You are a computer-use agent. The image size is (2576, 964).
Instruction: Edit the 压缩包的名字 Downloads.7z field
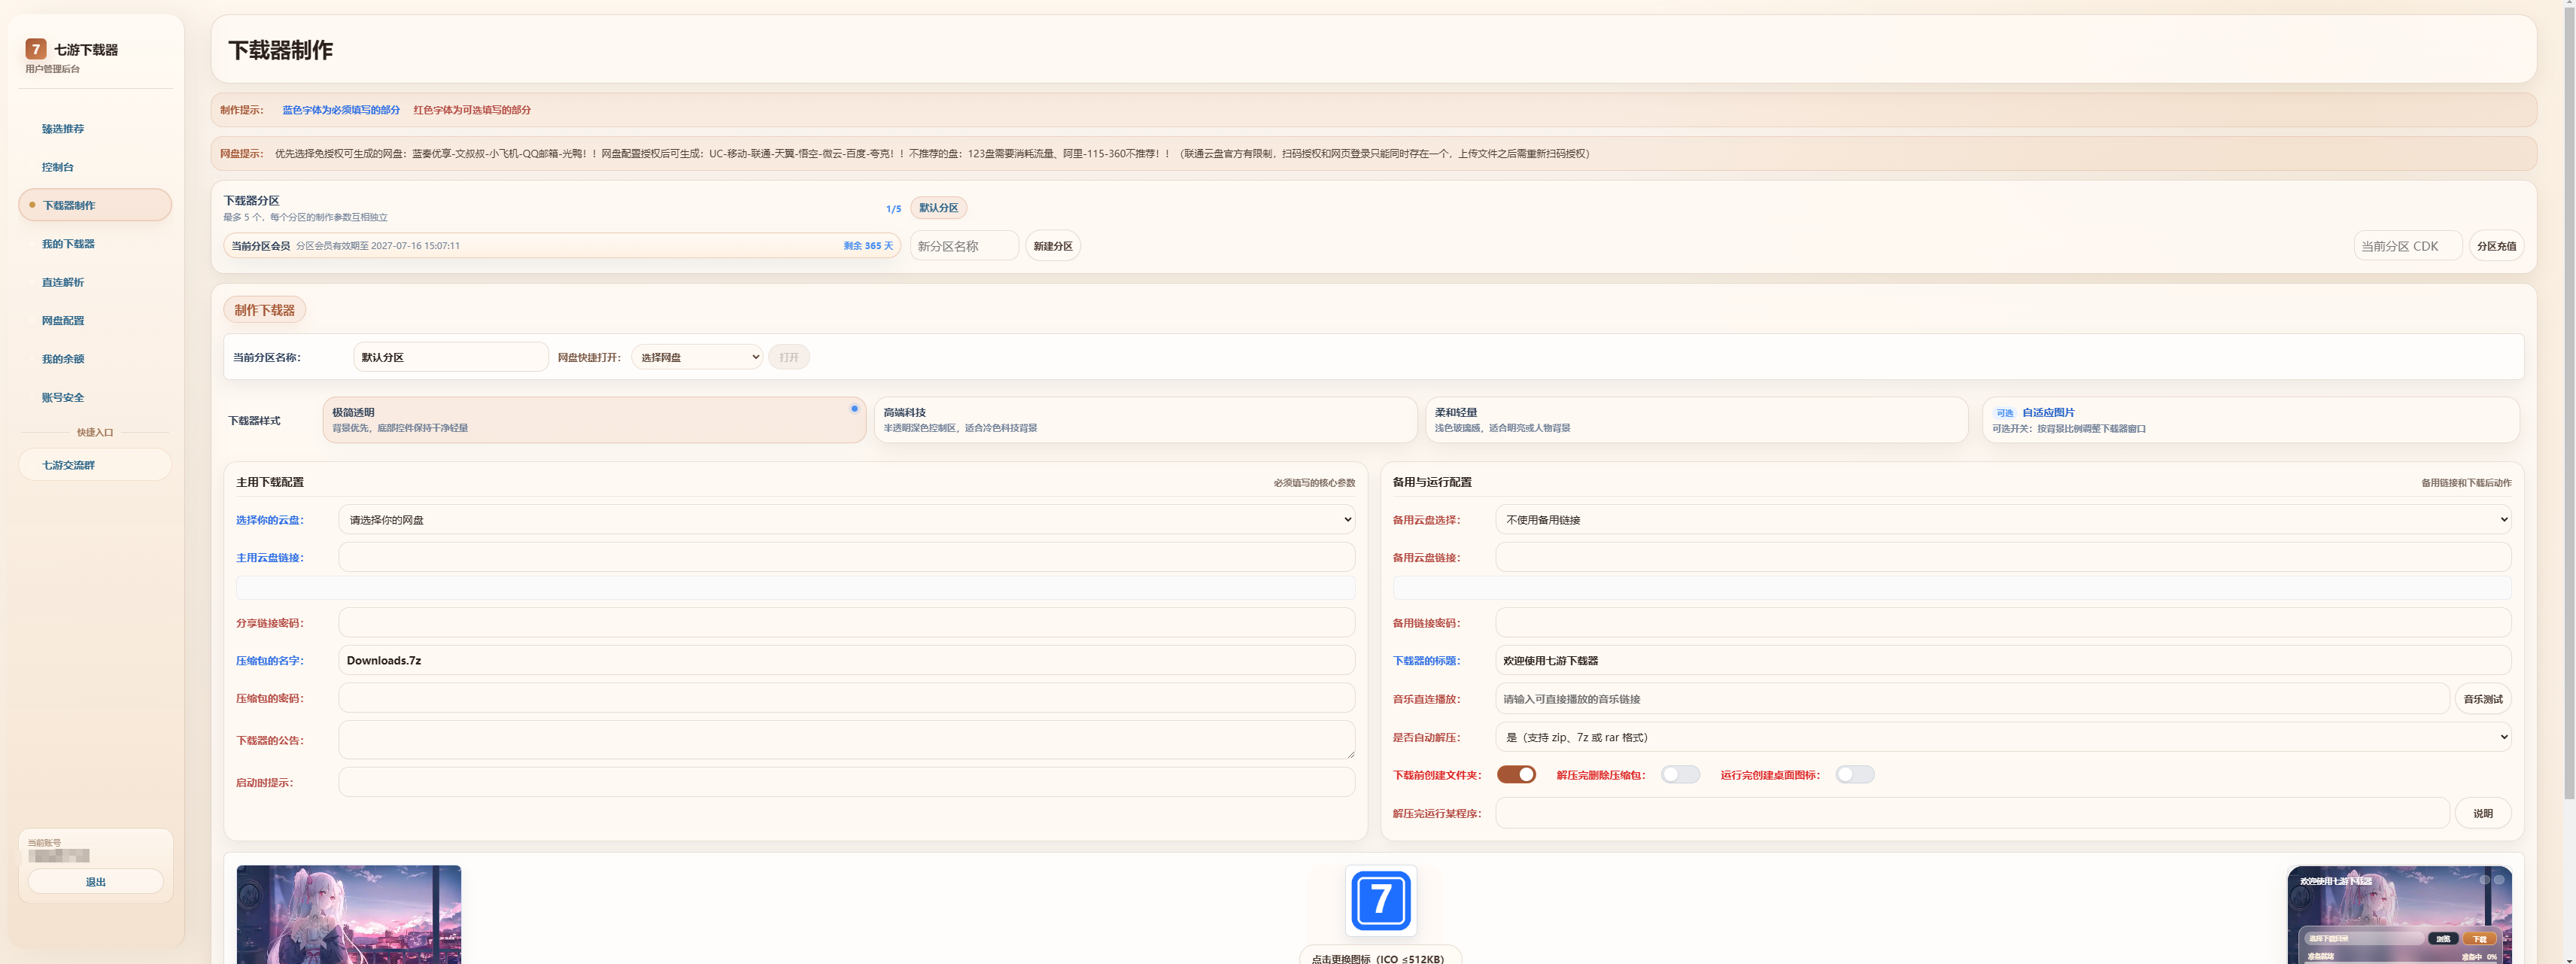[x=847, y=660]
